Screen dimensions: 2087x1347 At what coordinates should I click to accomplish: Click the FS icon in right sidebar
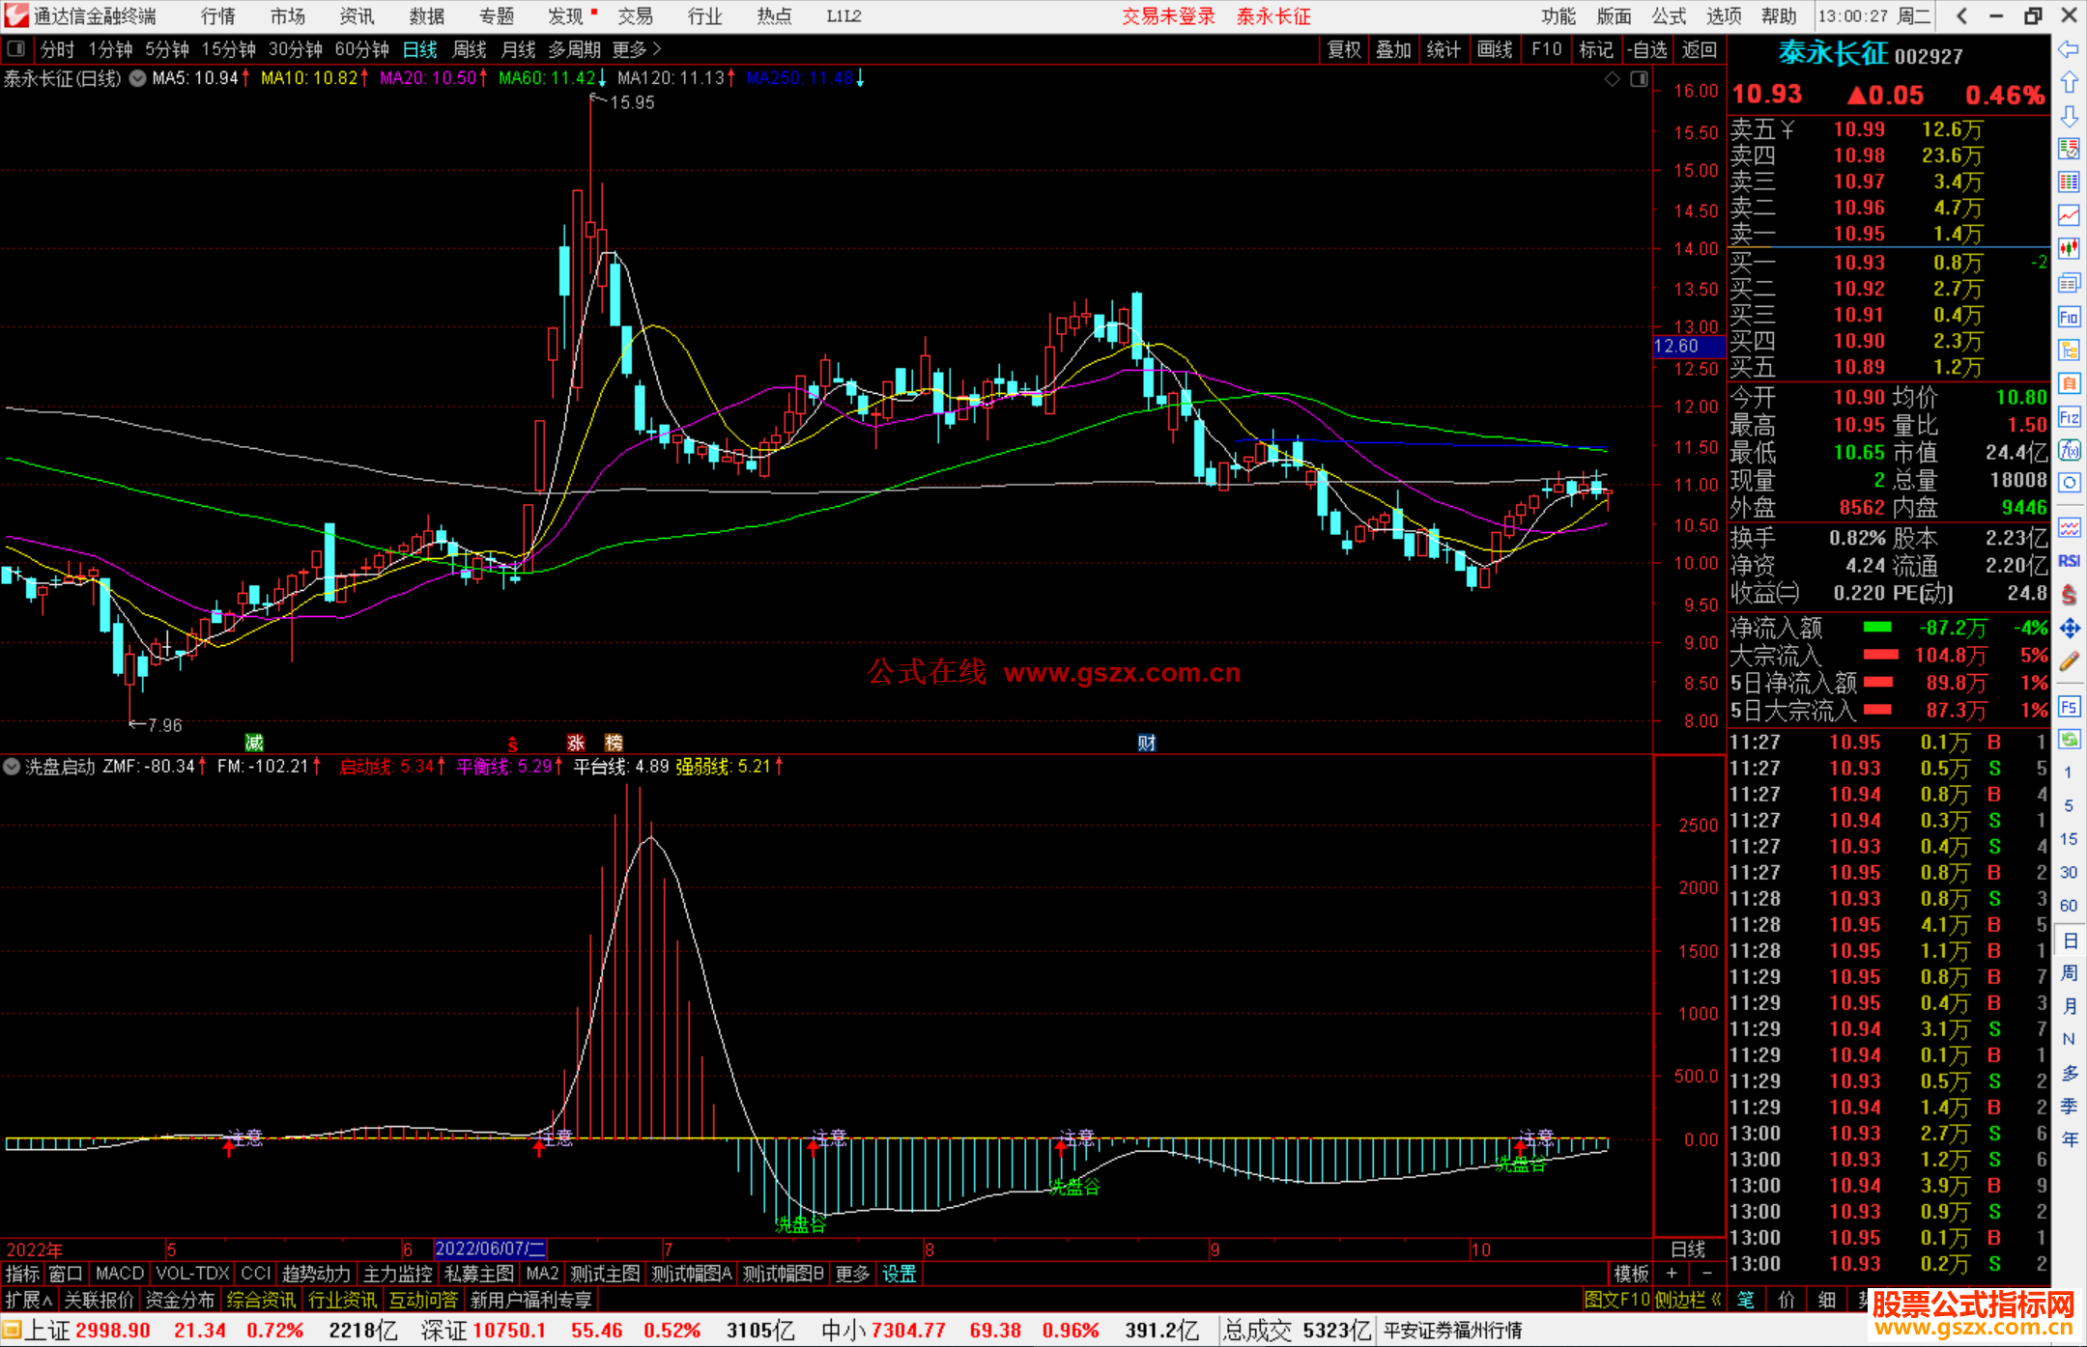coord(2069,707)
